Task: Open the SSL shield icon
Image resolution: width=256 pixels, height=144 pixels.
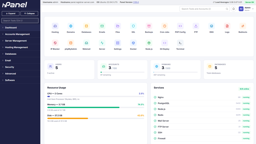Action: (x=133, y=26)
